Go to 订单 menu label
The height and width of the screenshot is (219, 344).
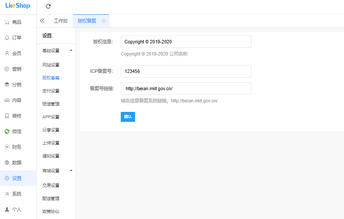(17, 38)
